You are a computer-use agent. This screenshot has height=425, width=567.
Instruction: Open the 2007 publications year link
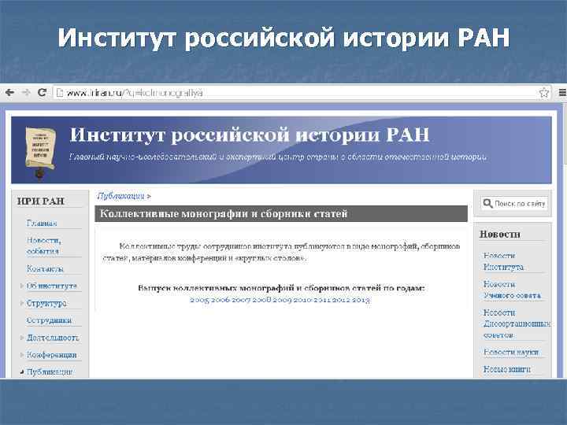tap(241, 300)
